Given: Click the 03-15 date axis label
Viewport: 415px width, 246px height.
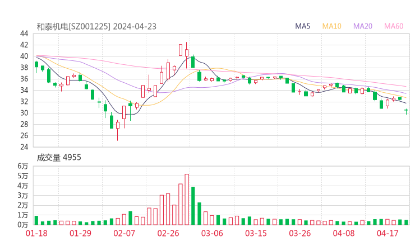Looking at the screenshot, I should [256, 233].
